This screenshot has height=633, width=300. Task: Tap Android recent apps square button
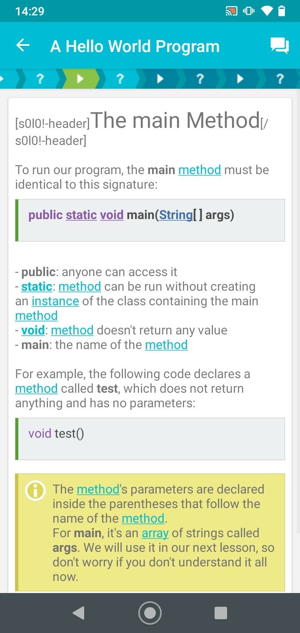220,613
